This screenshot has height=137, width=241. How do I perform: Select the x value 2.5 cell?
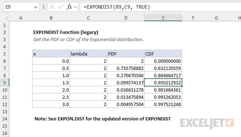51,97
